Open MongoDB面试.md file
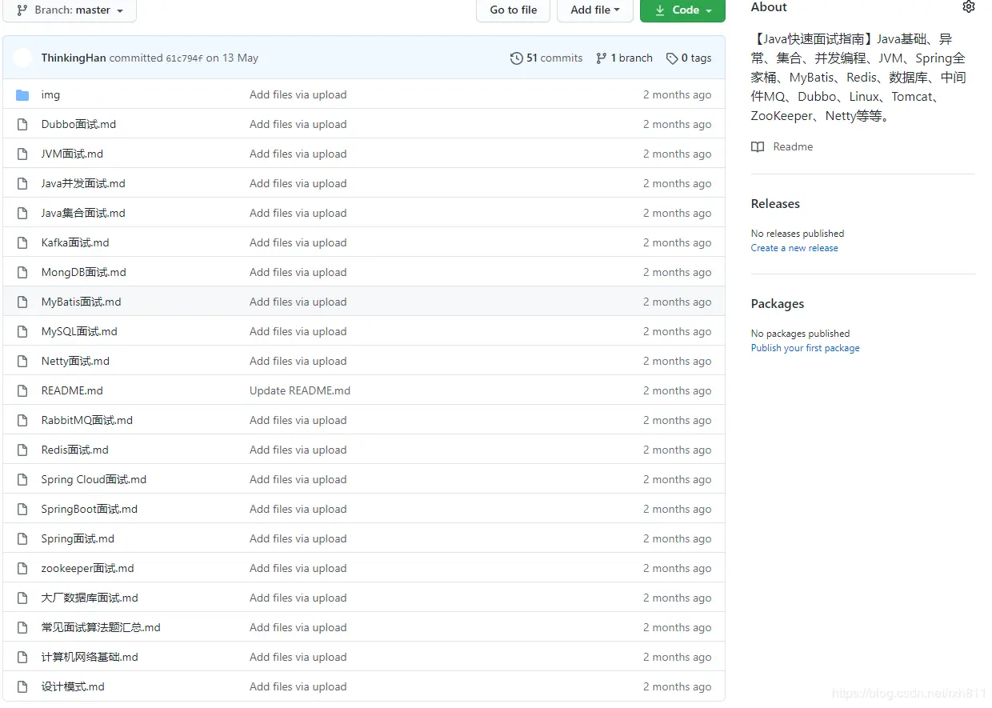Viewport: 992px width, 708px height. [84, 272]
